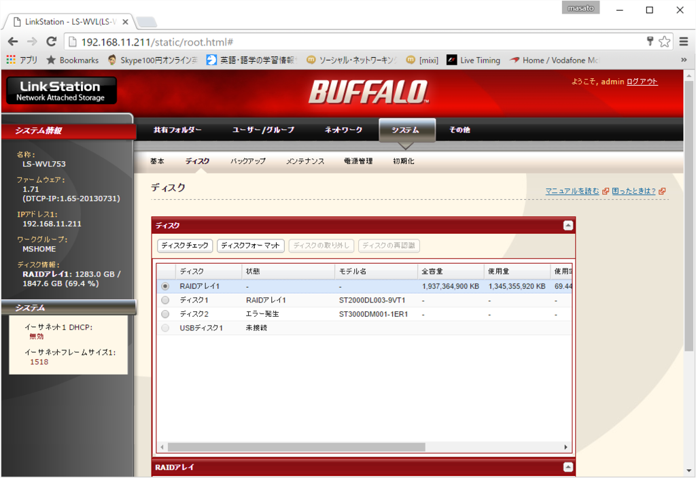Click the LinkStation logo
This screenshot has width=696, height=478.
(61, 90)
